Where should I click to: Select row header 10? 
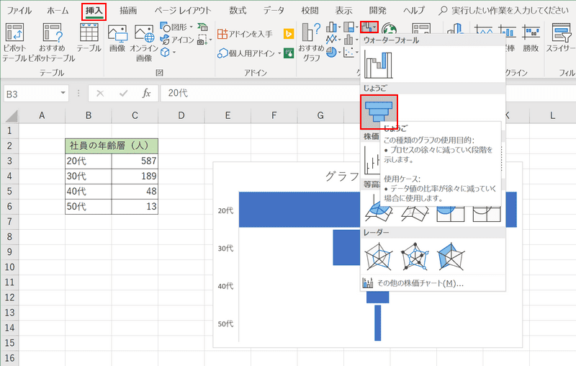tap(9, 267)
